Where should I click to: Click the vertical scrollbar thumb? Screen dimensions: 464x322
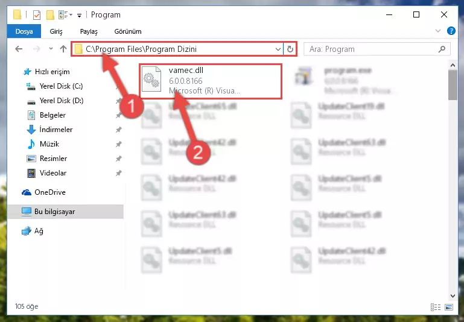pos(453,86)
